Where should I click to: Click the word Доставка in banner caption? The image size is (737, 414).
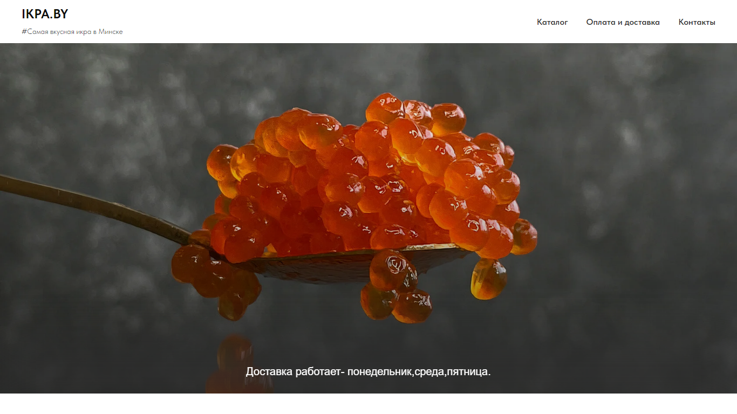pos(269,371)
